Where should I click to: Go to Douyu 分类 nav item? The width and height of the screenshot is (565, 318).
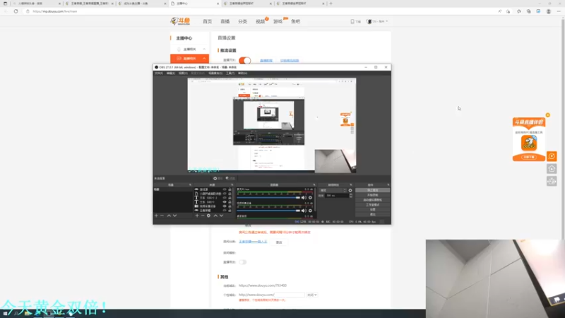point(242,21)
